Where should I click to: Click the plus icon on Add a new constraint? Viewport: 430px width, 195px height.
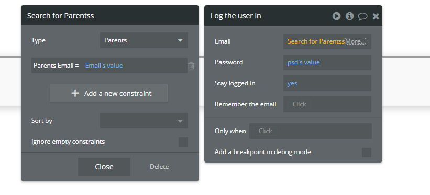(x=75, y=93)
